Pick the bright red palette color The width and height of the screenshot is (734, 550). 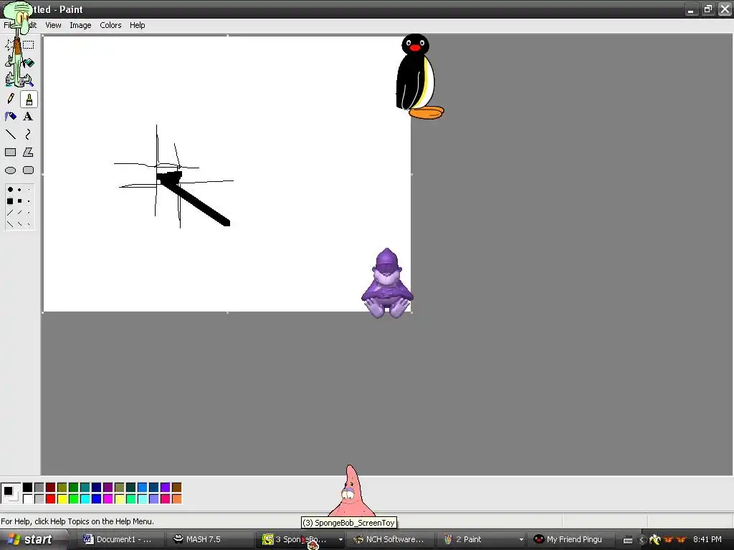click(x=51, y=499)
